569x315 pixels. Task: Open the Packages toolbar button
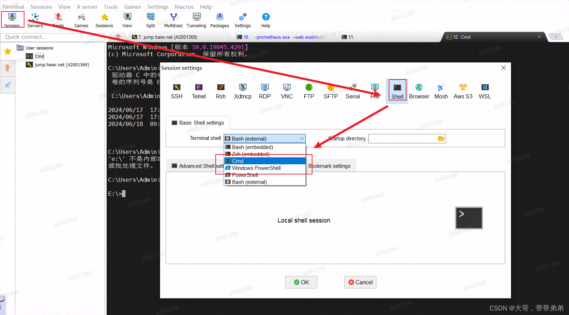tap(219, 20)
